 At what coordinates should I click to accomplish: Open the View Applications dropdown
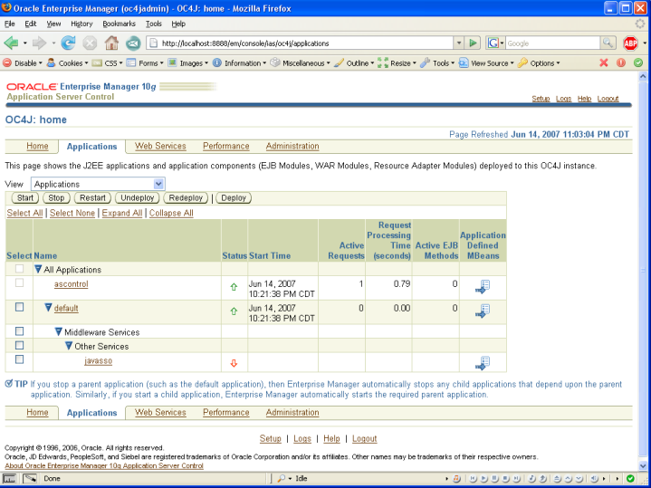[98, 184]
